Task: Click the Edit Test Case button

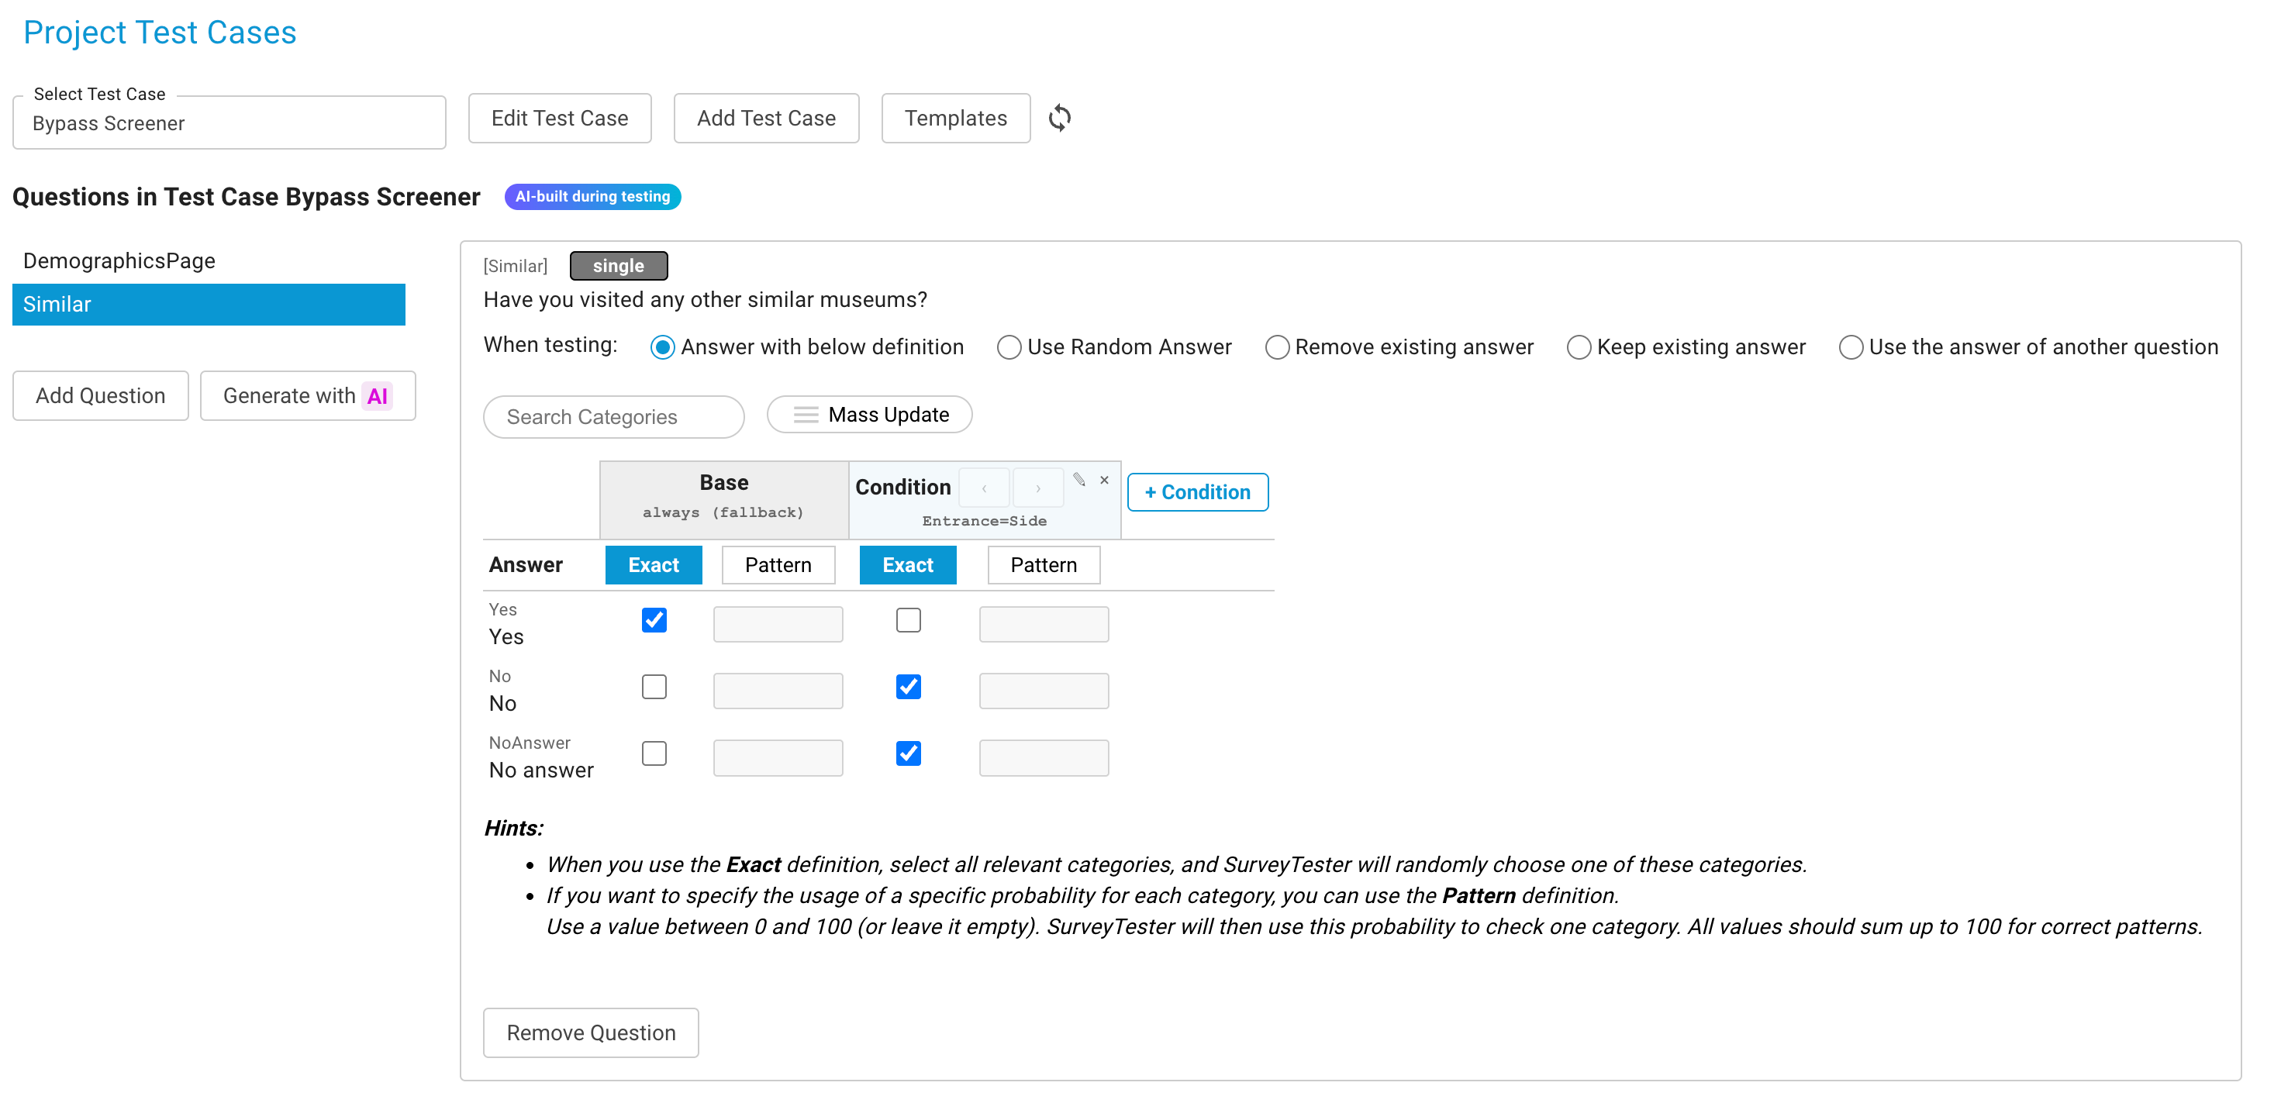Action: (x=560, y=118)
